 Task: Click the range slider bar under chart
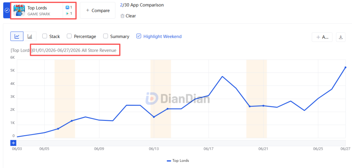point(181,143)
